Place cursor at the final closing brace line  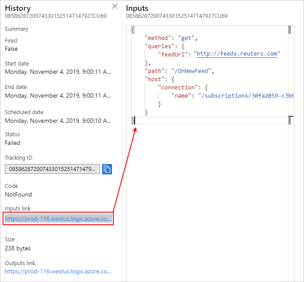pyautogui.click(x=134, y=121)
